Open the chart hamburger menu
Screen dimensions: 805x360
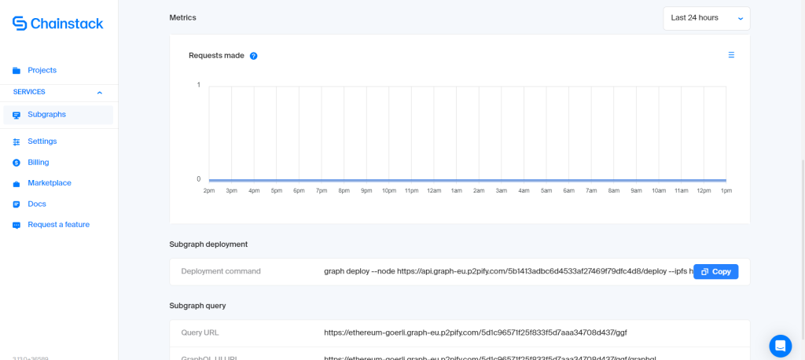731,55
